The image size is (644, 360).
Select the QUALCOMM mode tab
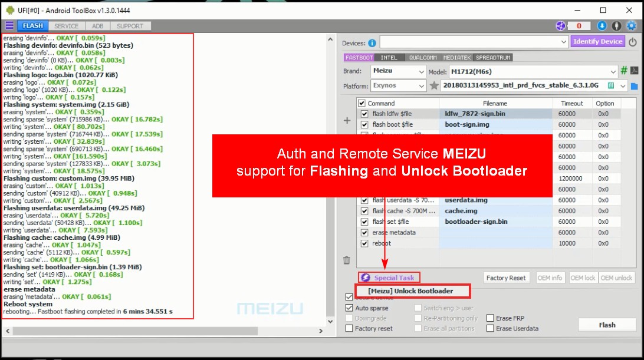(x=423, y=58)
